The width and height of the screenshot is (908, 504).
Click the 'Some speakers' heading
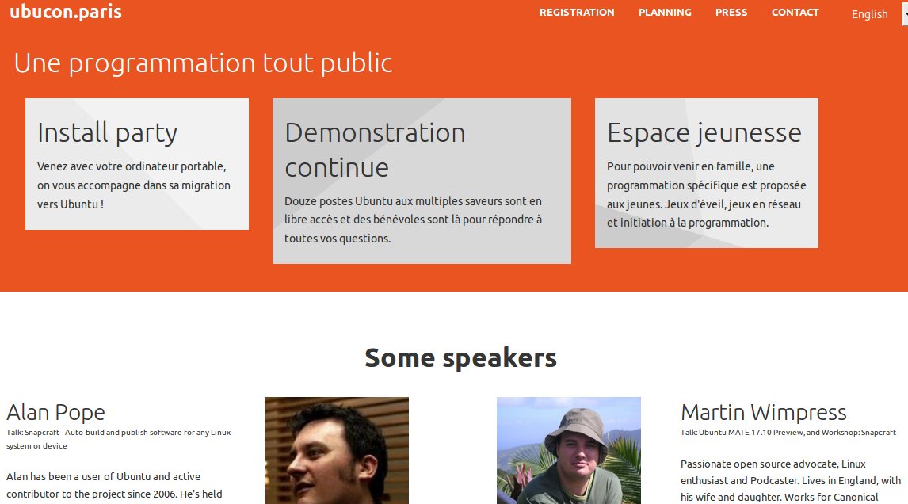pos(460,358)
